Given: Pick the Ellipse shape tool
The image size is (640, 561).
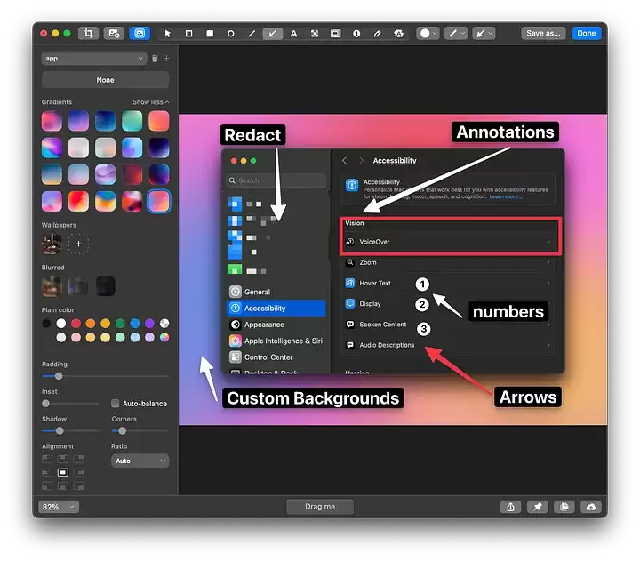Looking at the screenshot, I should pyautogui.click(x=231, y=33).
